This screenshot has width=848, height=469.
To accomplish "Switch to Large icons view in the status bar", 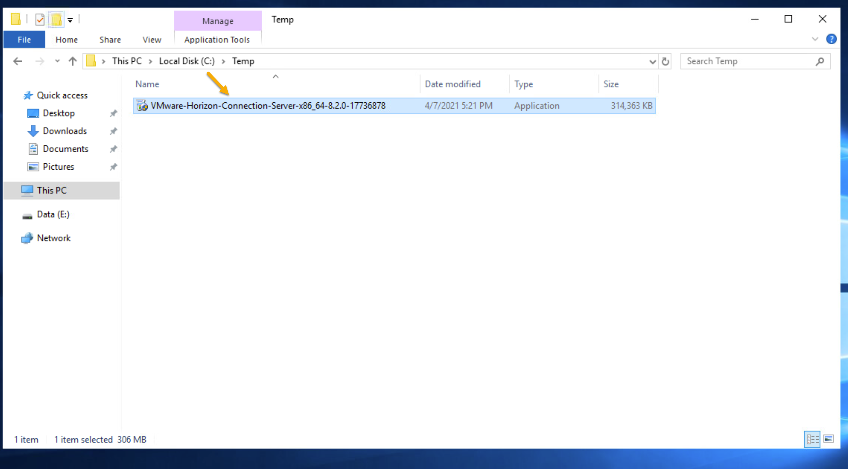I will pos(828,439).
